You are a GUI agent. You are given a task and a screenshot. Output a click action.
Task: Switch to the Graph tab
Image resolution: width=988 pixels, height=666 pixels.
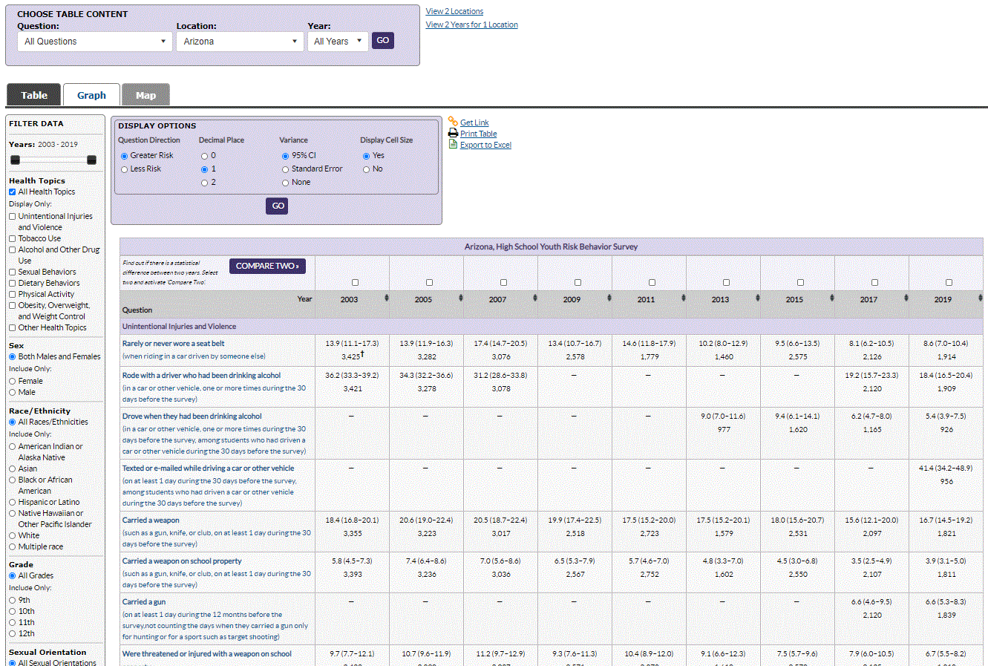(91, 95)
